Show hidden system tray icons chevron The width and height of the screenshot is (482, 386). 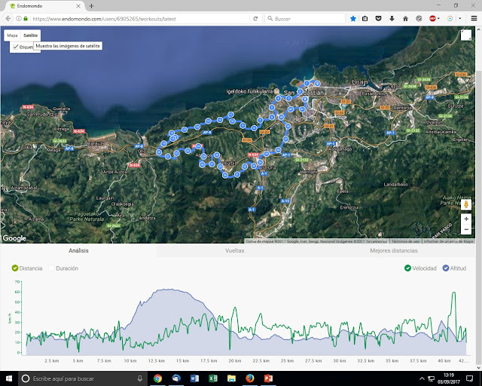tap(422, 378)
